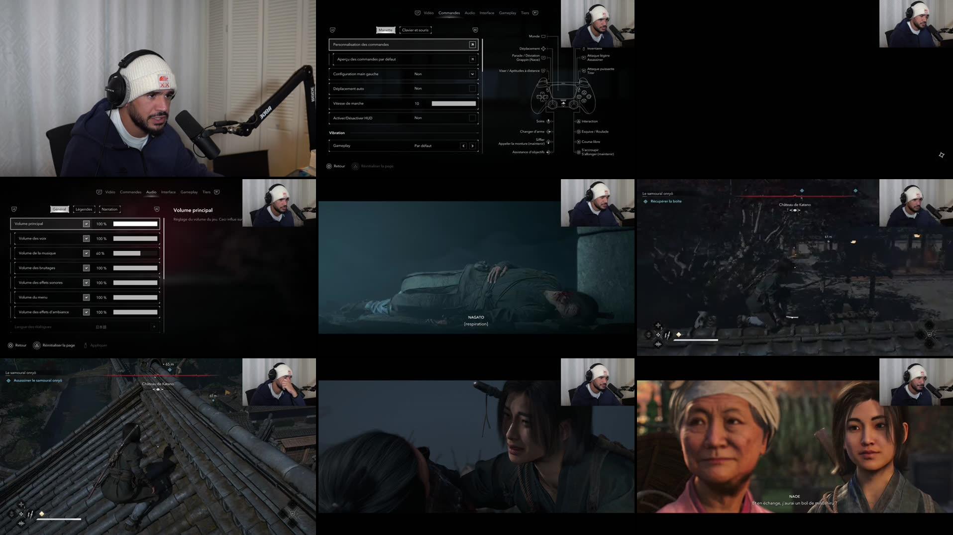Switch to the Narration audio sub-tab
Viewport: 953px width, 535px height.
109,209
